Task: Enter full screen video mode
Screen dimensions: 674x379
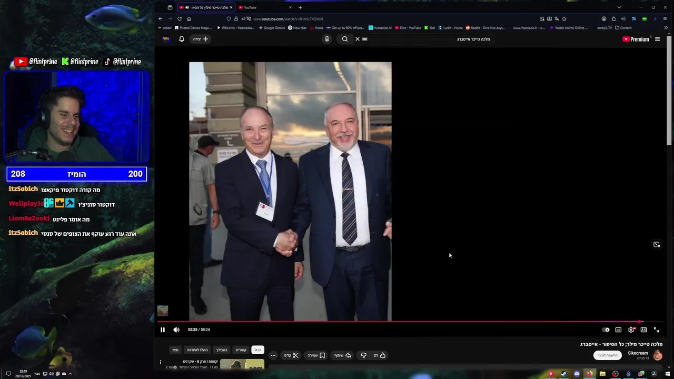Action: (656, 330)
